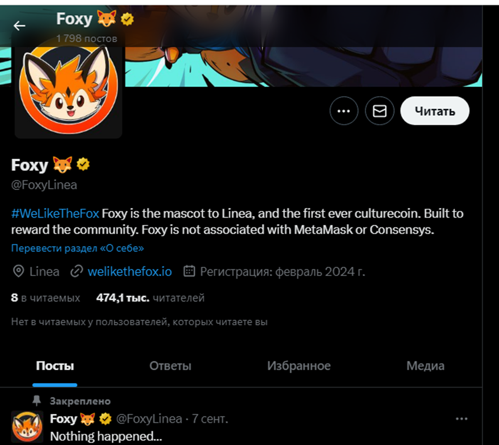Expand the pinned post three-dot menu
The image size is (499, 445).
462,419
